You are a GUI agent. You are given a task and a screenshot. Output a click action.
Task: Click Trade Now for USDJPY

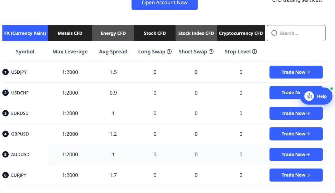click(x=296, y=72)
